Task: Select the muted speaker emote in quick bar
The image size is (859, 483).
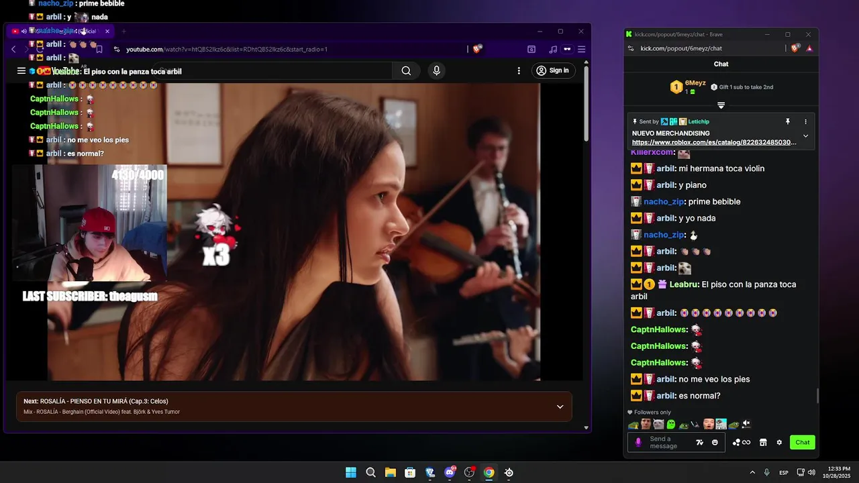Action: tap(746, 424)
